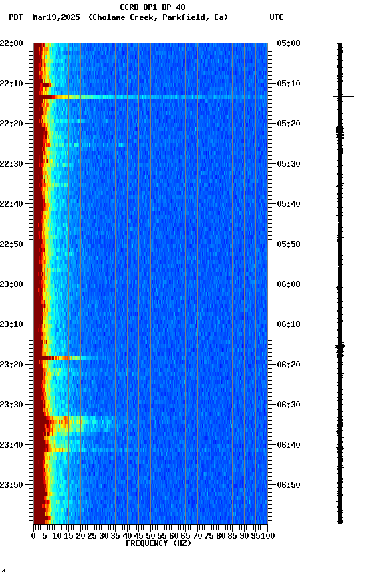
Task: Click the UTC timezone label
Action: tap(277, 17)
